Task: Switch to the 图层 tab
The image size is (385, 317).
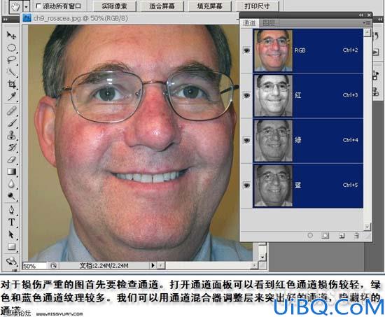Action: (x=268, y=23)
